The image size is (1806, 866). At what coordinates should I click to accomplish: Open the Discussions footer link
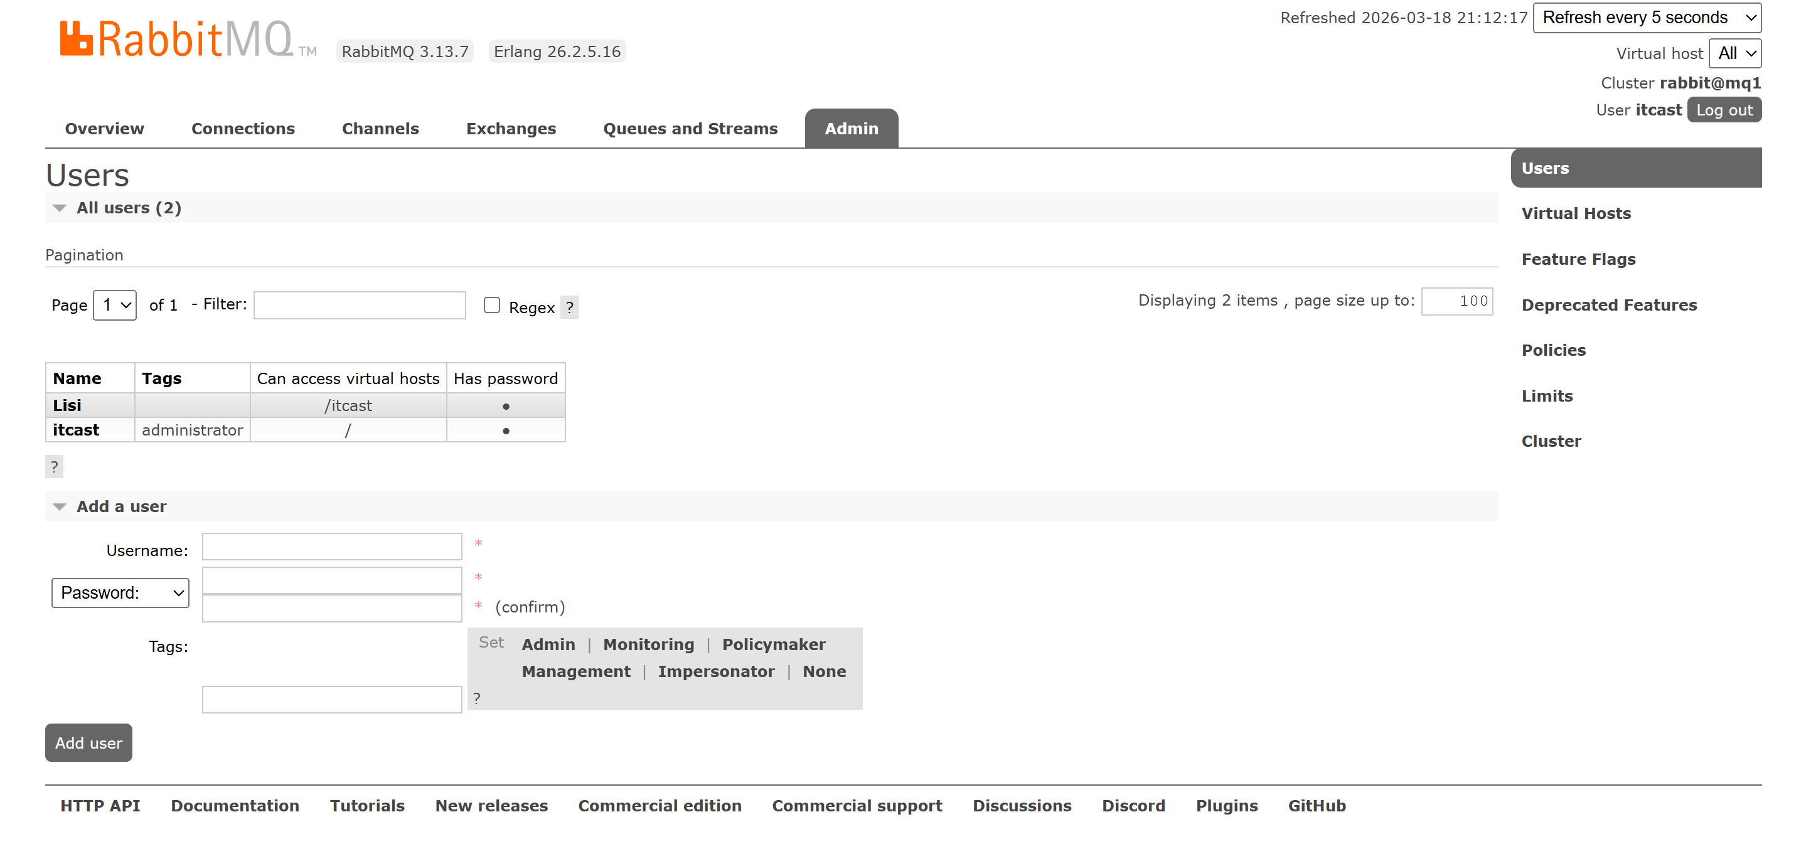[x=1022, y=806]
